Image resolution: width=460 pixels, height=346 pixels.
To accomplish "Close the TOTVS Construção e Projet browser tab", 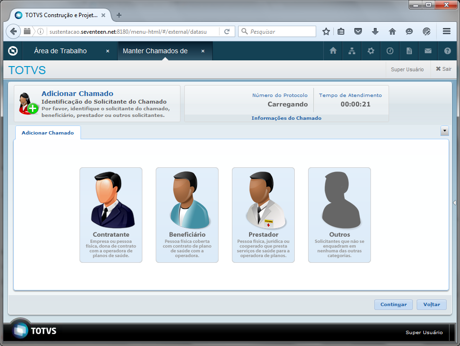I will coord(103,15).
